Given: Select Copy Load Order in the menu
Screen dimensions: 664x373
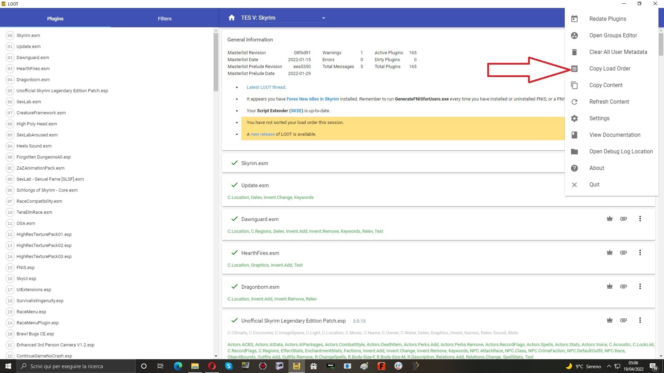Looking at the screenshot, I should tap(611, 68).
